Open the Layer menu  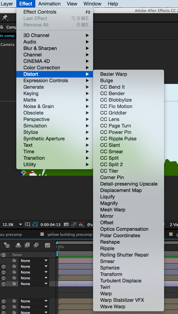click(7, 4)
